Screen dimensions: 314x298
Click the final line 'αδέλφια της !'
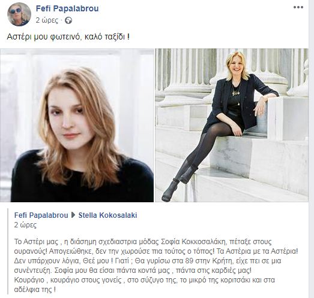(35, 290)
